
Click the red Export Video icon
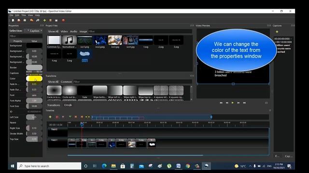63,20
